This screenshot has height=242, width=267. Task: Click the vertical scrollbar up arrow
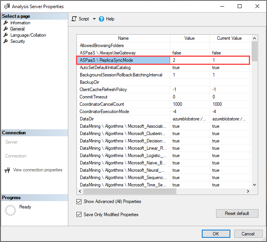point(254,38)
